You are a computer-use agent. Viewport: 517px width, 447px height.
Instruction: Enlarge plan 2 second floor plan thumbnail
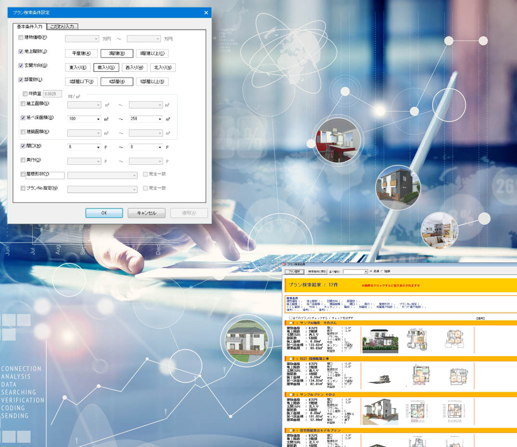point(459,376)
